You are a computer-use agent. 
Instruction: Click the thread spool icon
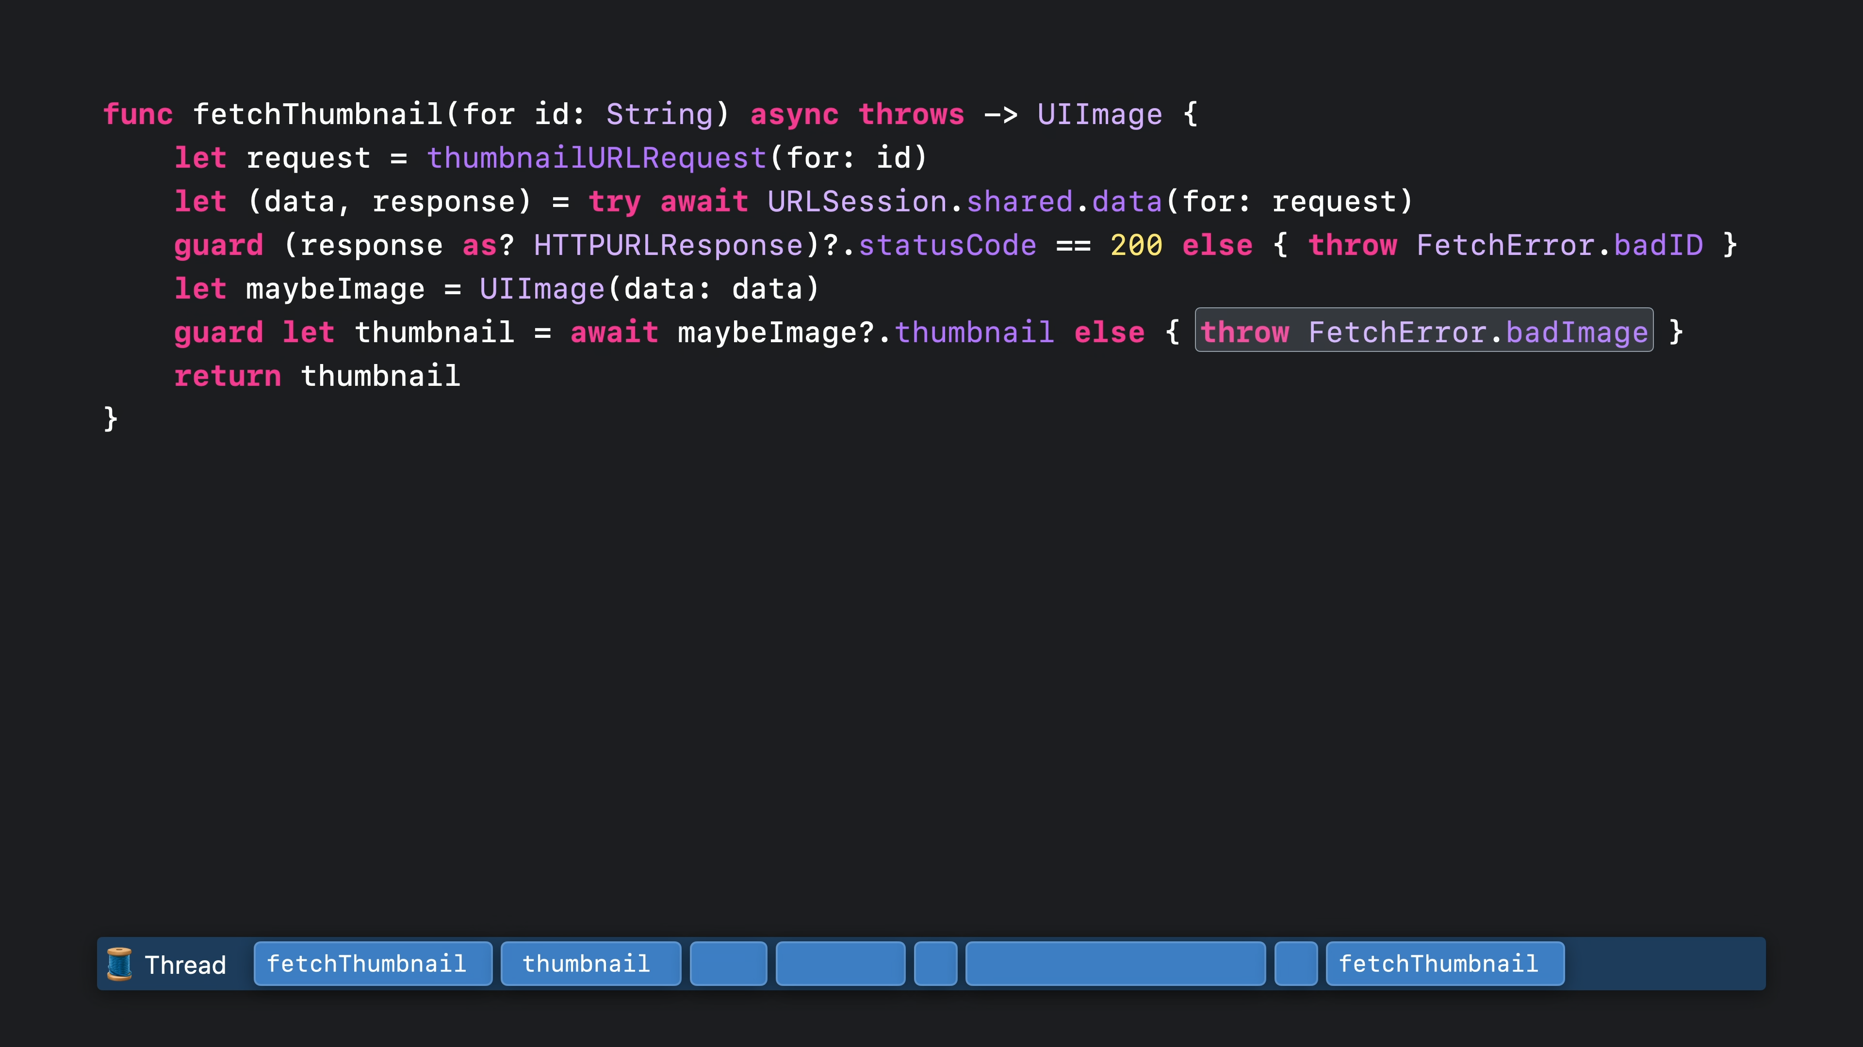click(119, 964)
